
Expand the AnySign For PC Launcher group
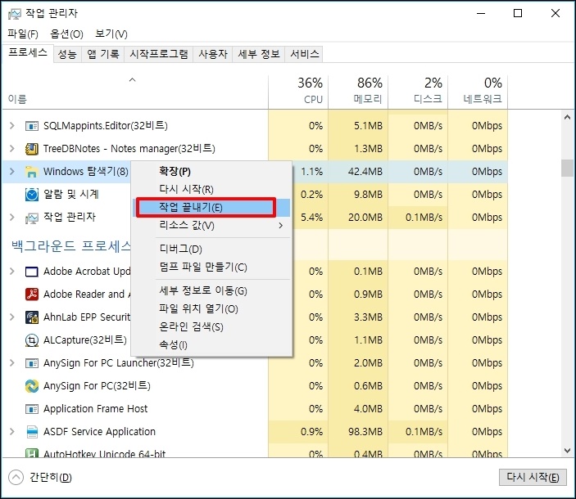(12, 363)
